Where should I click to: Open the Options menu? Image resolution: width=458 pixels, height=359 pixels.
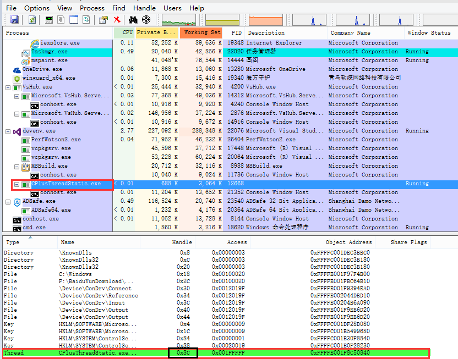(x=37, y=8)
